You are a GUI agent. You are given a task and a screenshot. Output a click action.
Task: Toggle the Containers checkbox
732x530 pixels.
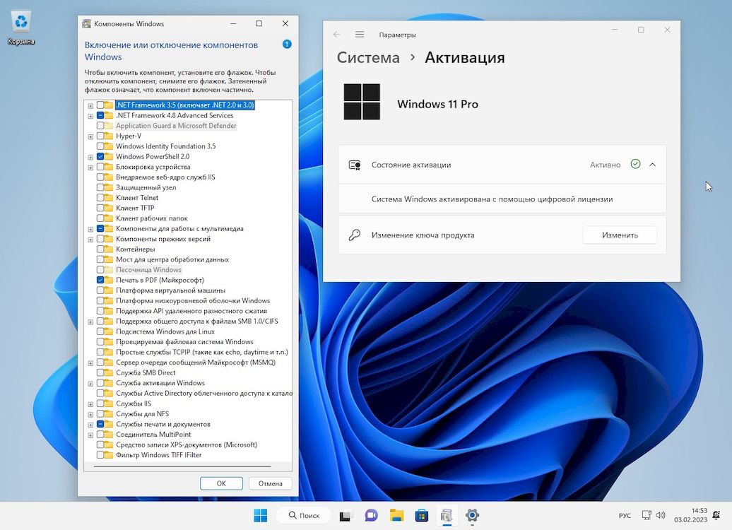point(100,249)
